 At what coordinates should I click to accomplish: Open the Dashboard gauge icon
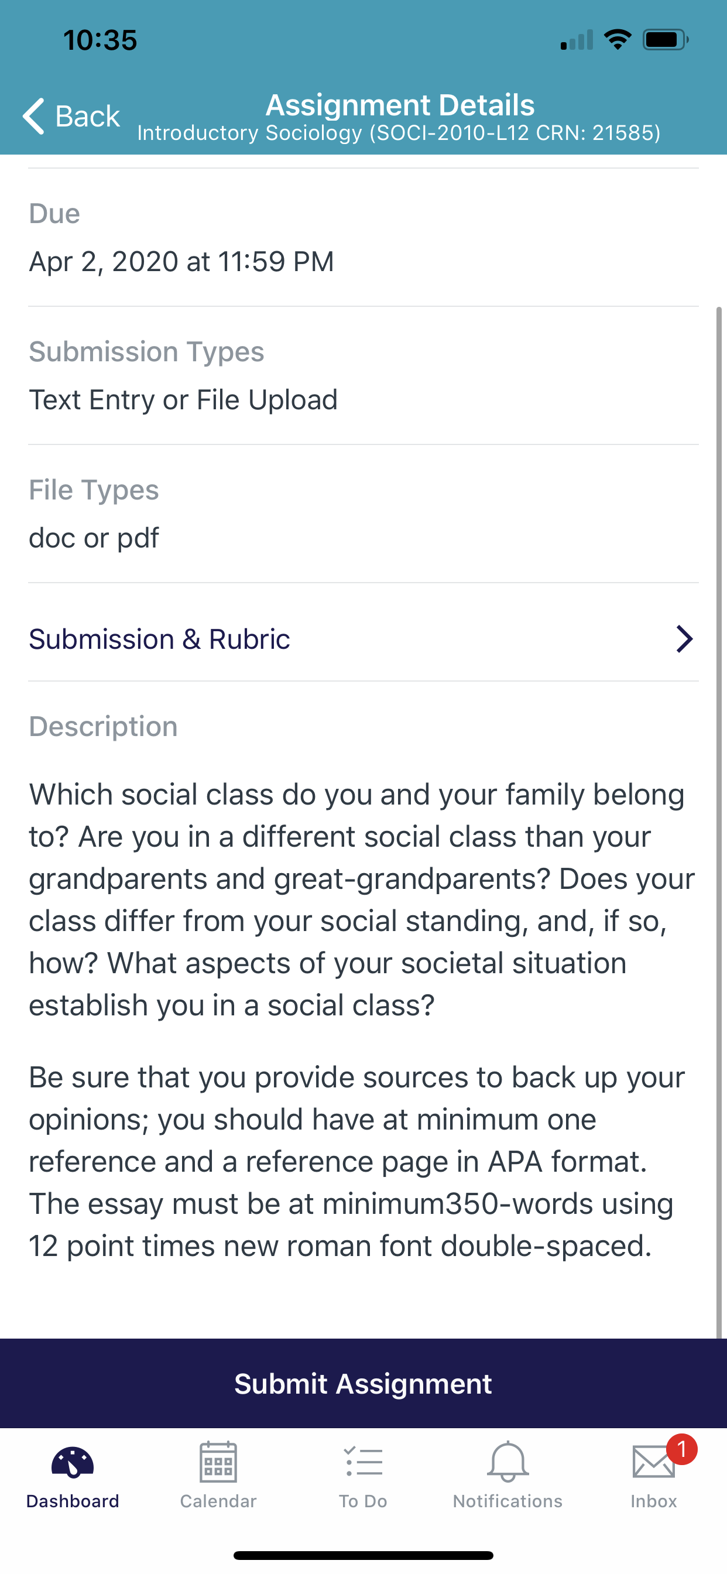click(x=73, y=1462)
